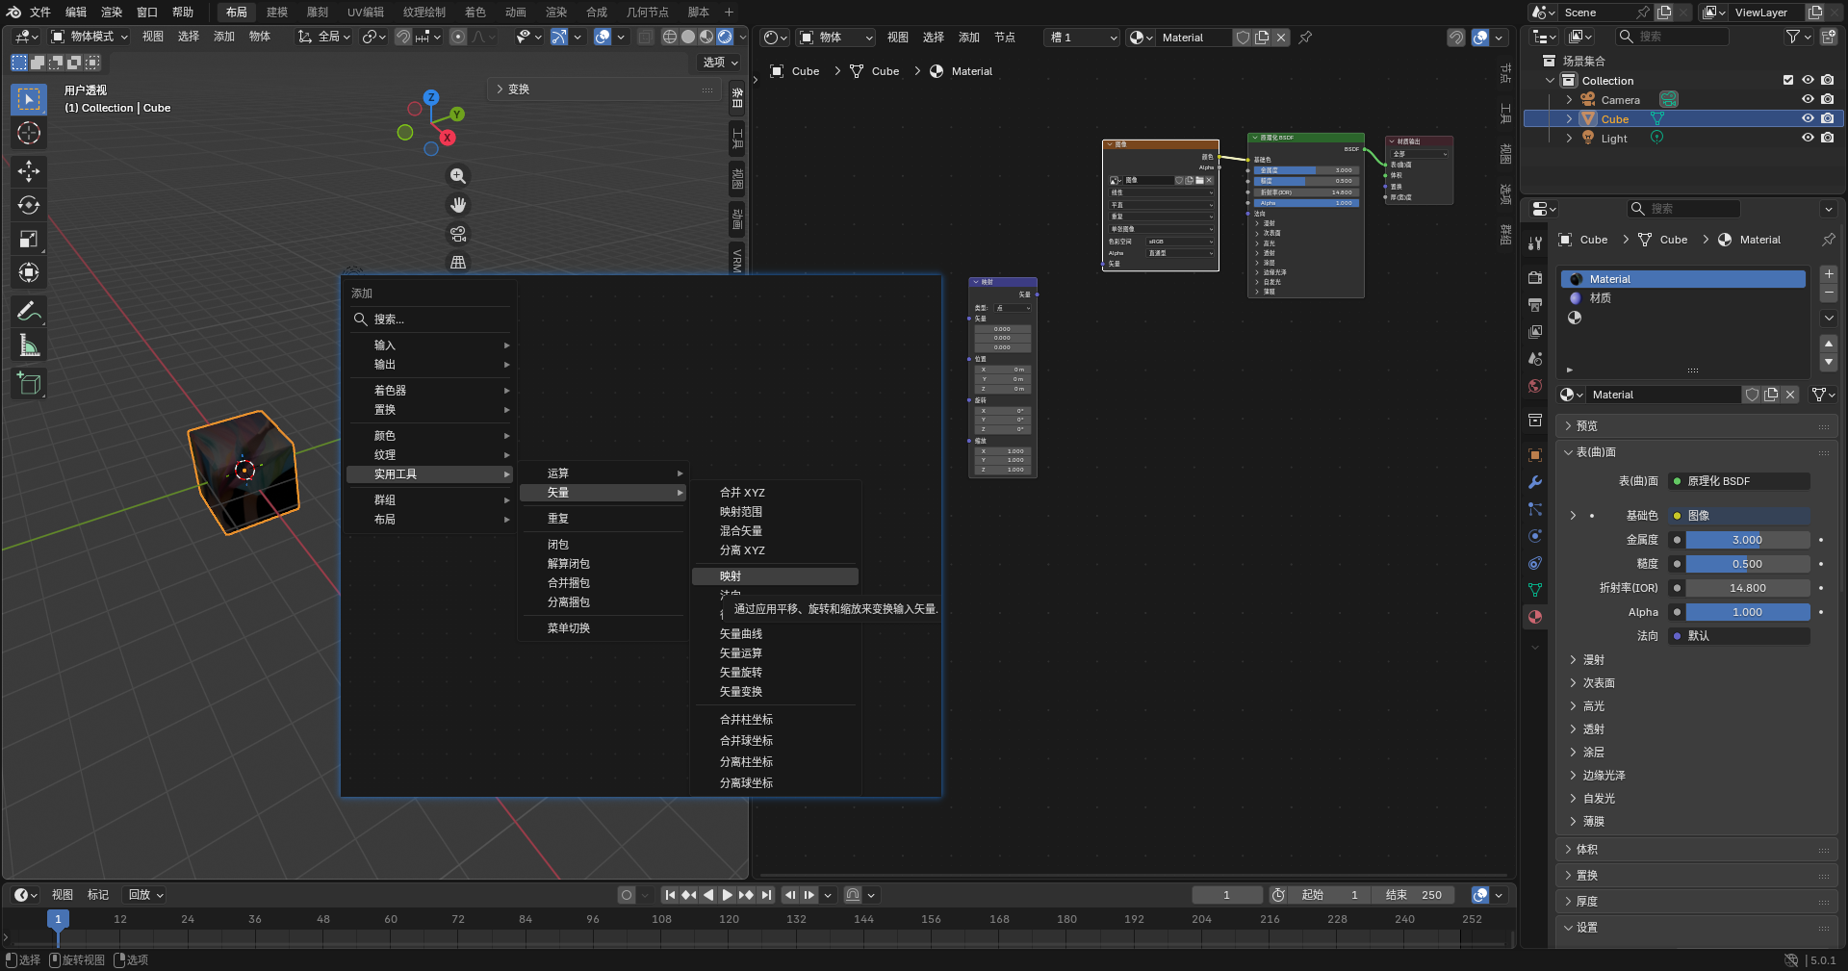Open the Object Mode dropdown
The height and width of the screenshot is (971, 1848).
coord(90,37)
